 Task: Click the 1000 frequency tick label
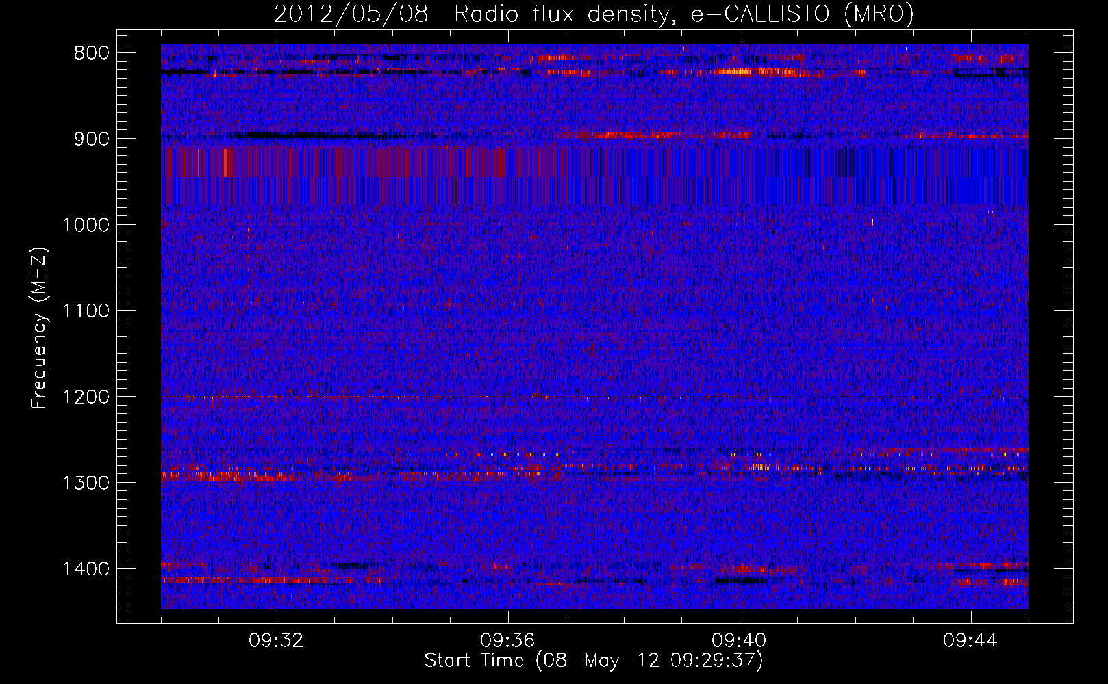(86, 225)
